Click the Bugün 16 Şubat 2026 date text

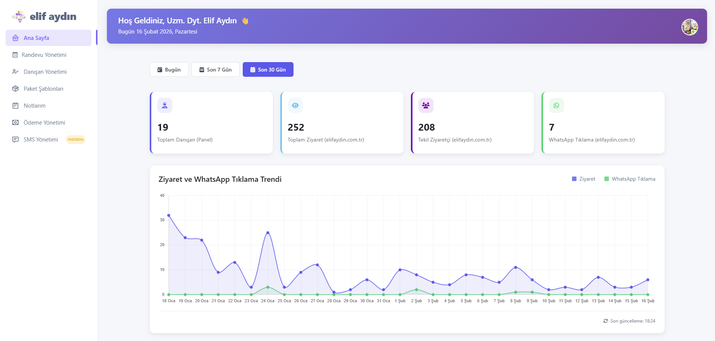[158, 32]
